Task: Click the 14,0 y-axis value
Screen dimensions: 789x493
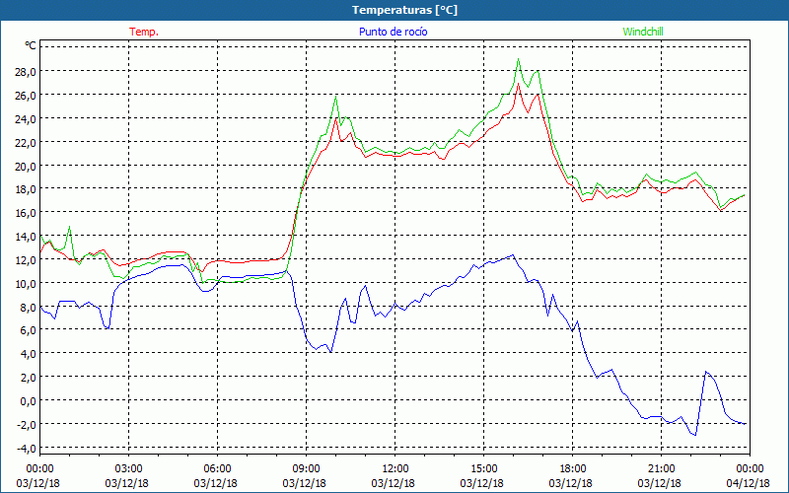Action: (25, 237)
